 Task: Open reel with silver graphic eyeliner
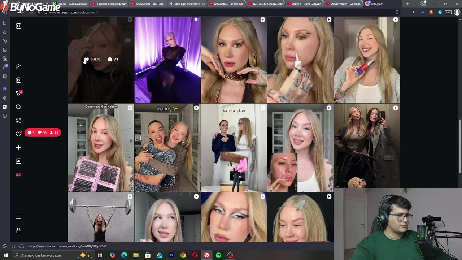(234, 217)
